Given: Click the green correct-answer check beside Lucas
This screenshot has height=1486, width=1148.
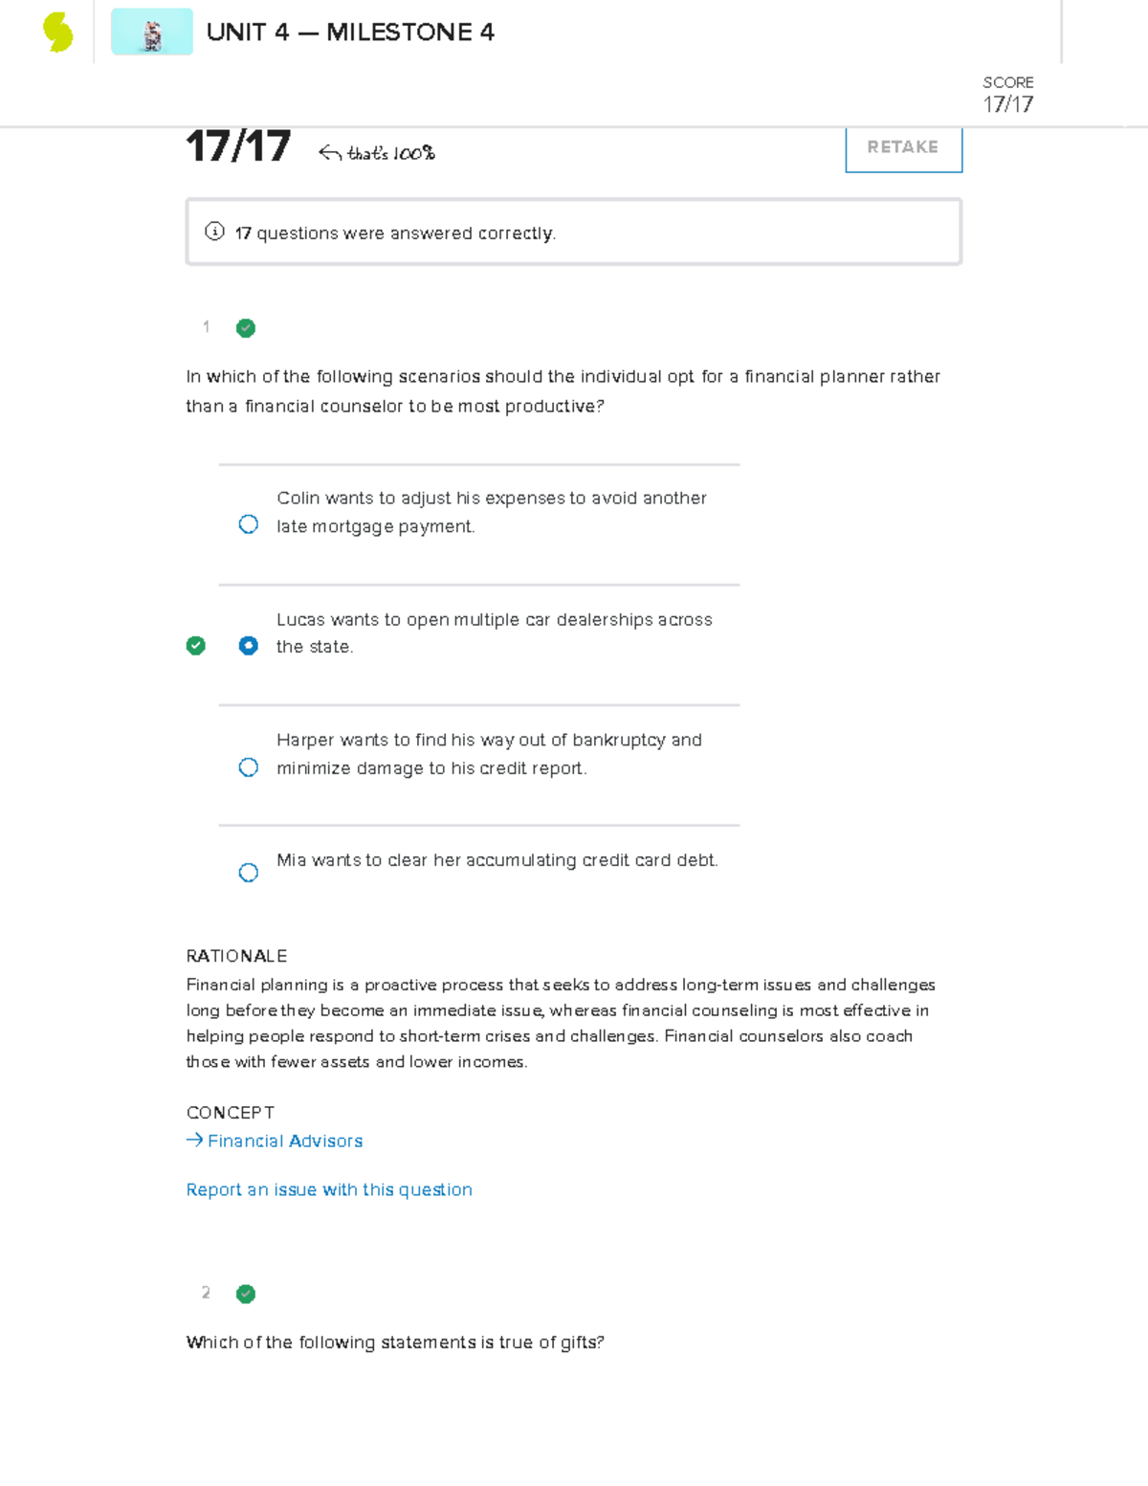Looking at the screenshot, I should [x=196, y=646].
